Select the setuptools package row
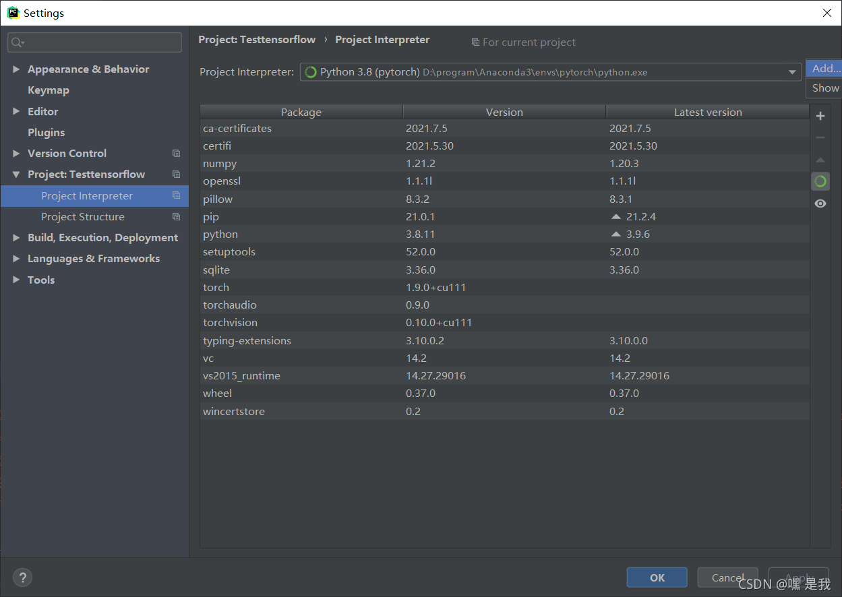Screen dimensions: 842x597 (505, 252)
